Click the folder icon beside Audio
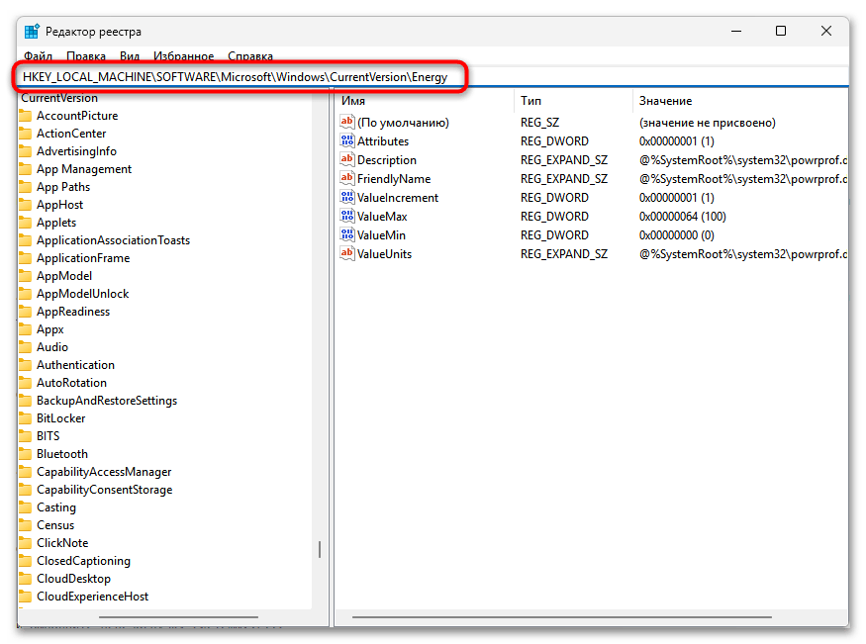This screenshot has width=866, height=644. [x=25, y=347]
